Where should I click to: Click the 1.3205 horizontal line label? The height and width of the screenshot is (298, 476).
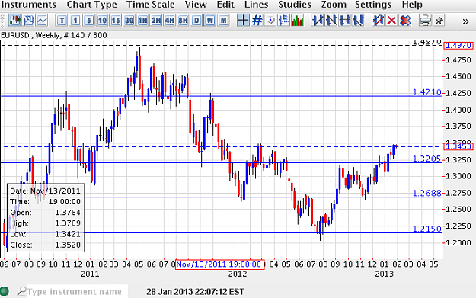click(x=426, y=159)
